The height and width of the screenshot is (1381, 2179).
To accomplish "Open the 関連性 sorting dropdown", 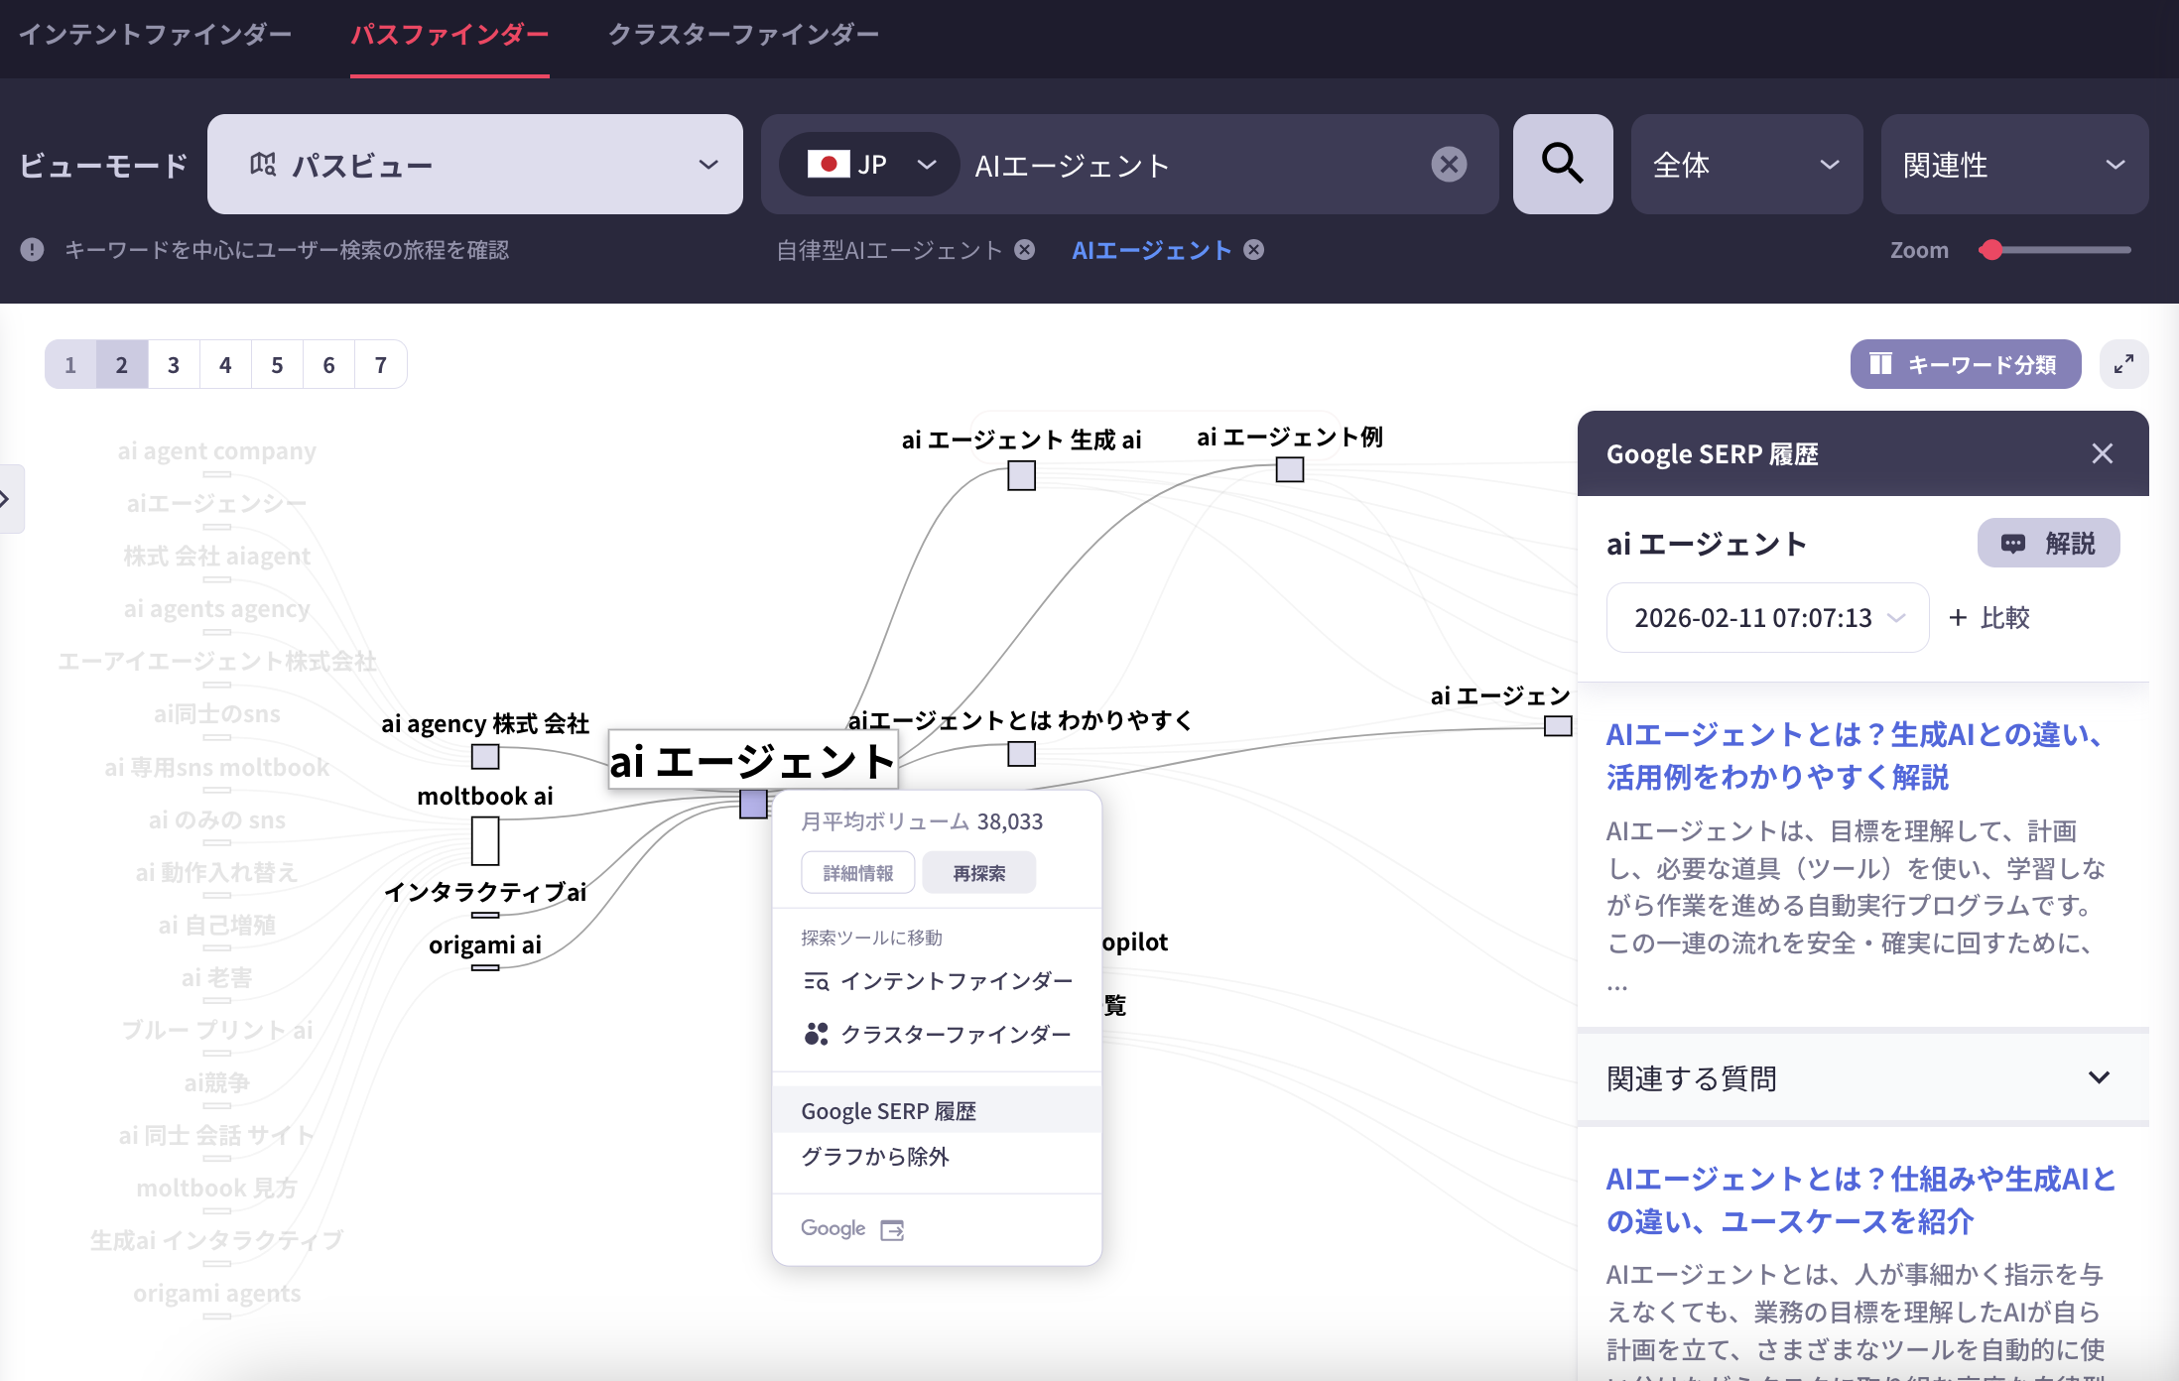I will (x=2013, y=165).
